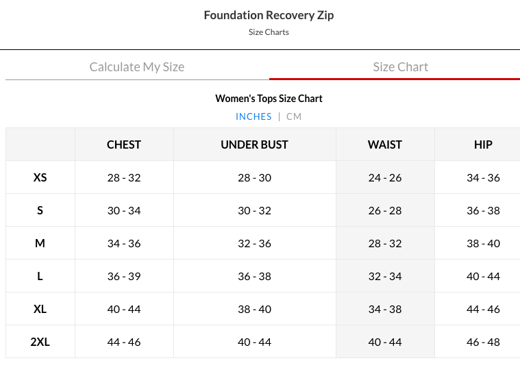Image resolution: width=520 pixels, height=376 pixels.
Task: Switch measurements to CM
Action: (x=294, y=116)
